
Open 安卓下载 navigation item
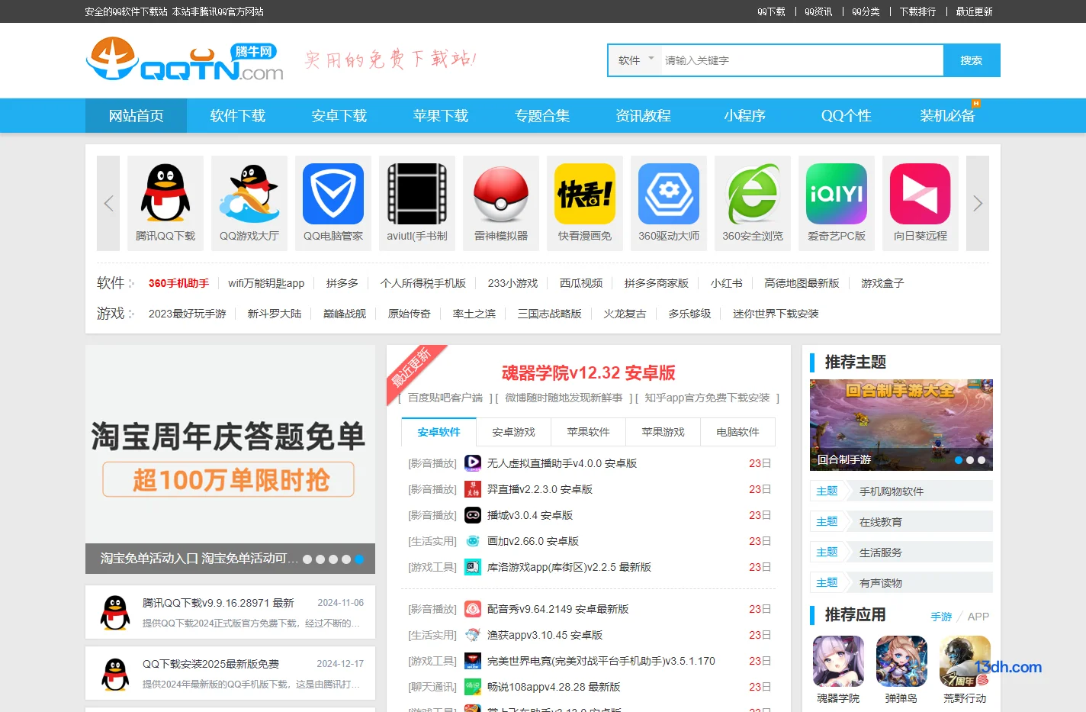339,115
